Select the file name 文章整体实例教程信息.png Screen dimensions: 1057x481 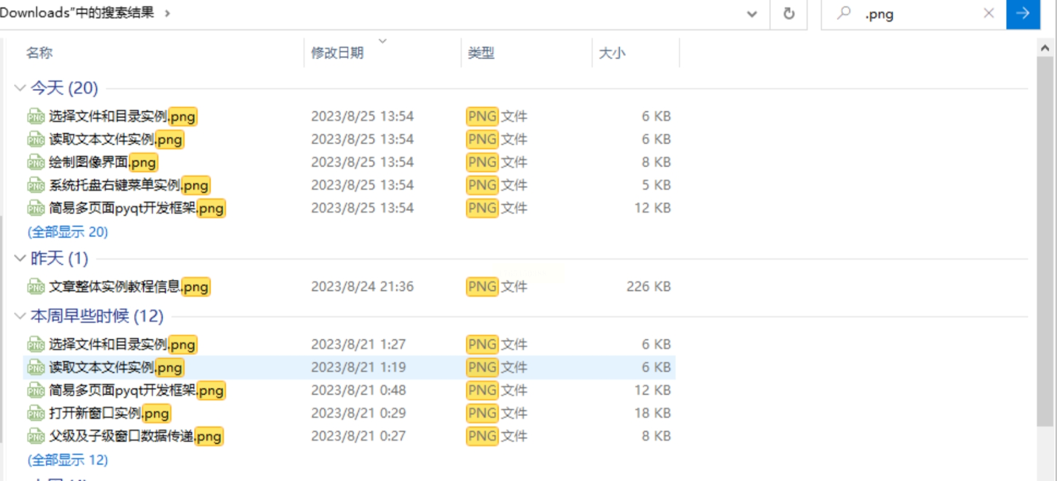tap(130, 286)
